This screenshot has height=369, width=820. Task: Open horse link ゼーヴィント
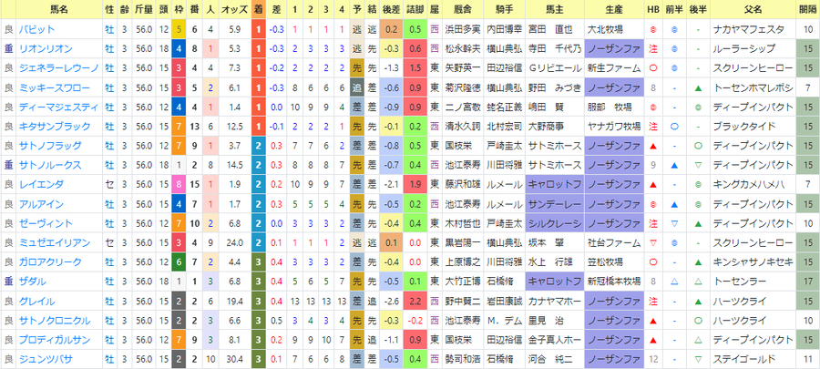(46, 223)
